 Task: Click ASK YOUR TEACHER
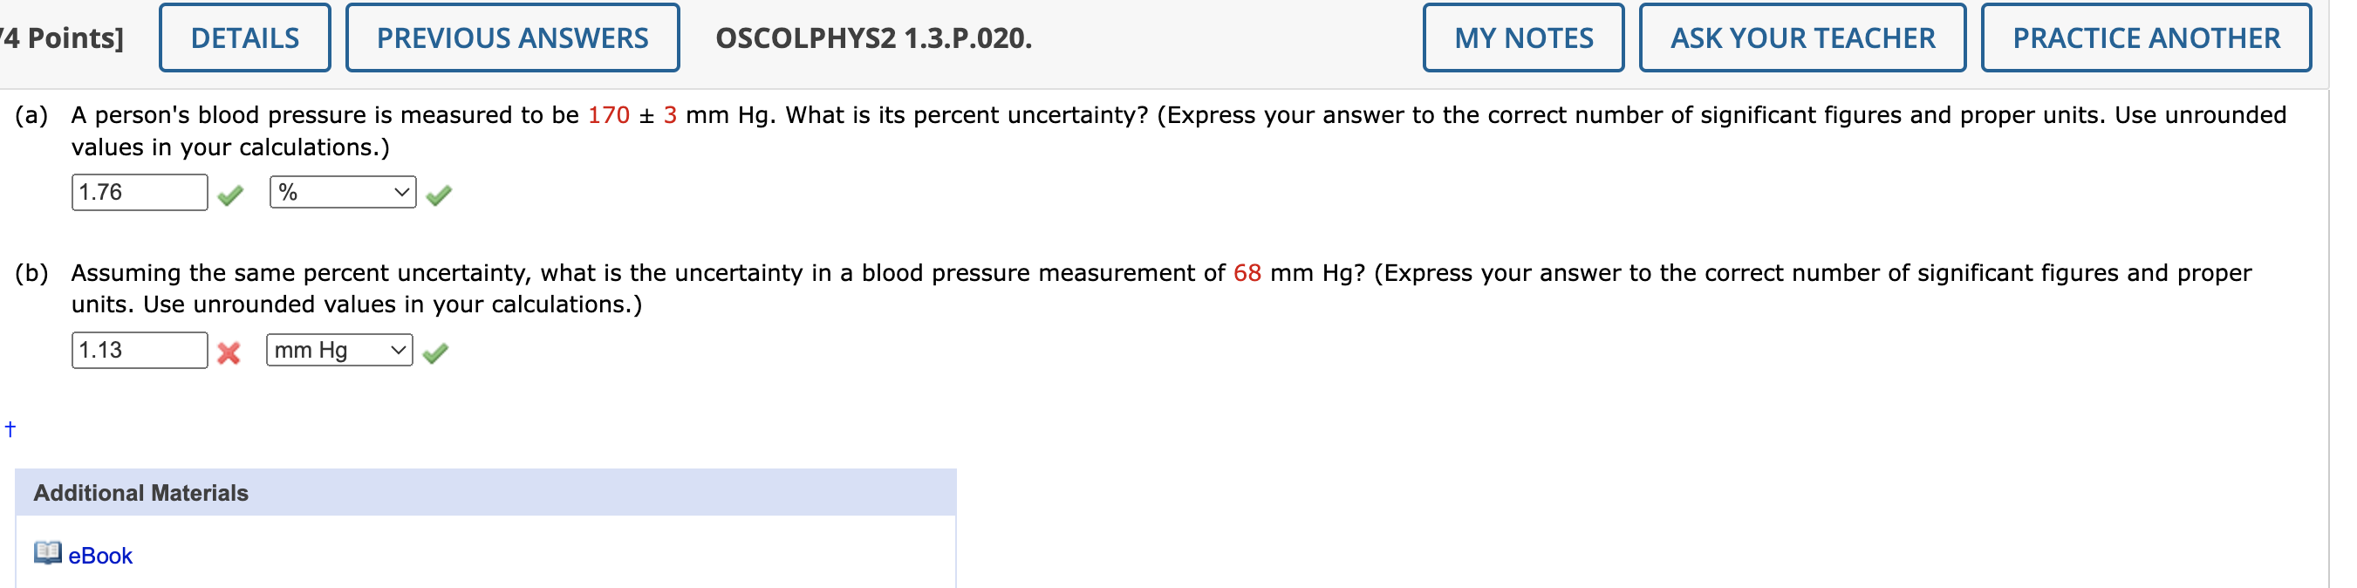click(1802, 38)
